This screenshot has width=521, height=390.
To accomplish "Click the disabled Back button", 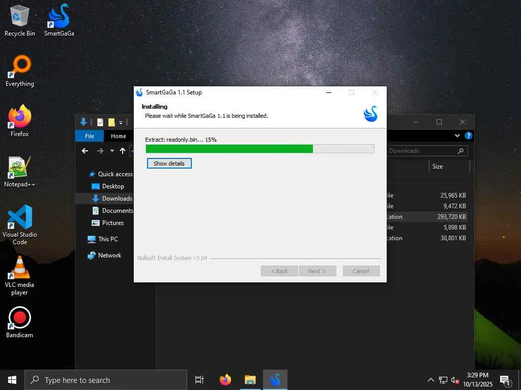I will coord(279,271).
